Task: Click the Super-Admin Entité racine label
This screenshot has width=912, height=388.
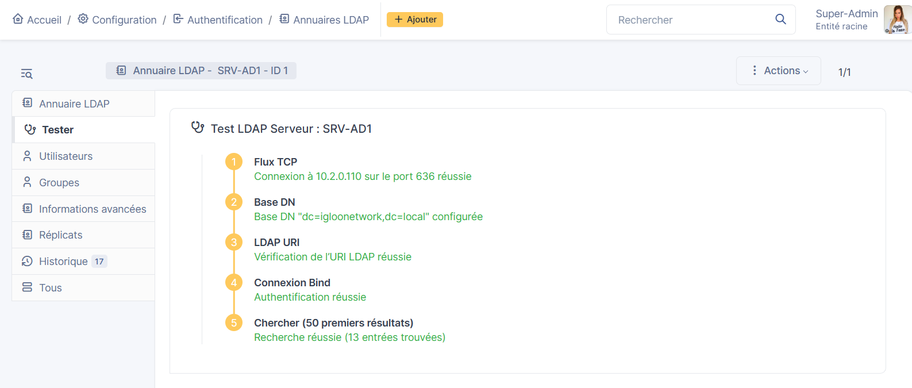Action: (846, 20)
